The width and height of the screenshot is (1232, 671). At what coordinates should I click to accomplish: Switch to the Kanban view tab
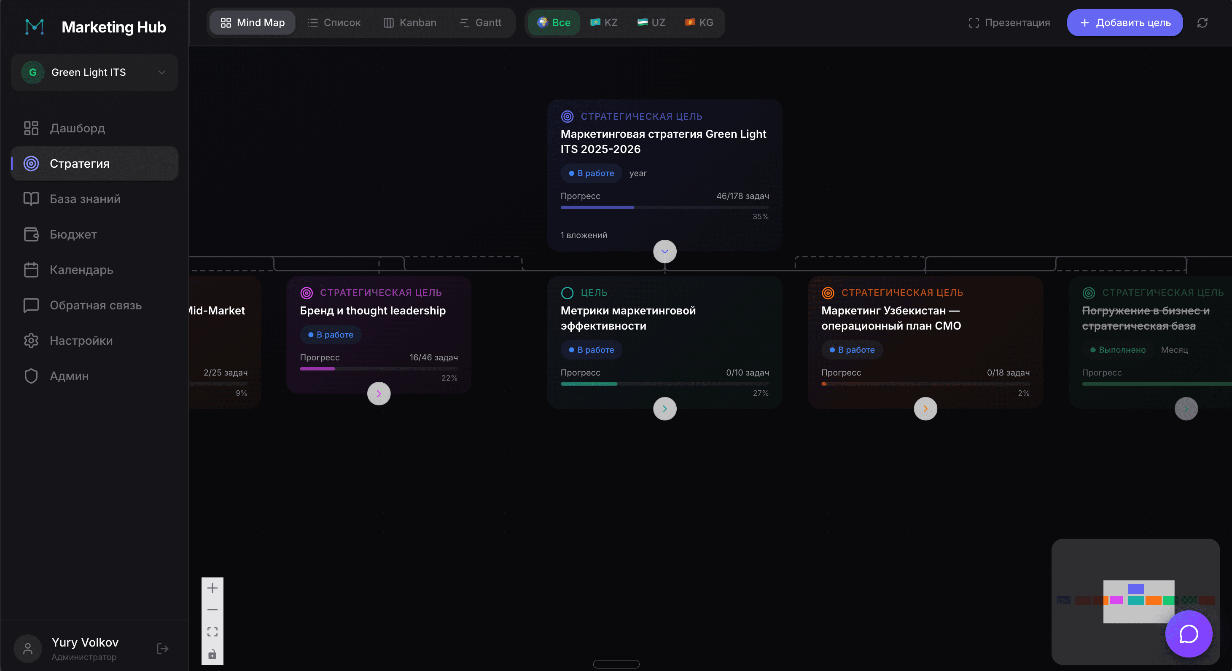point(410,22)
